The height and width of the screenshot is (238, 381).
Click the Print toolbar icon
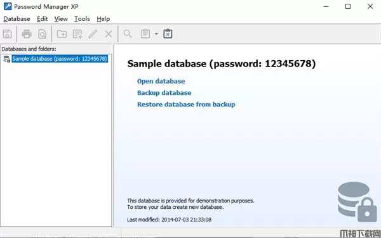click(x=27, y=34)
